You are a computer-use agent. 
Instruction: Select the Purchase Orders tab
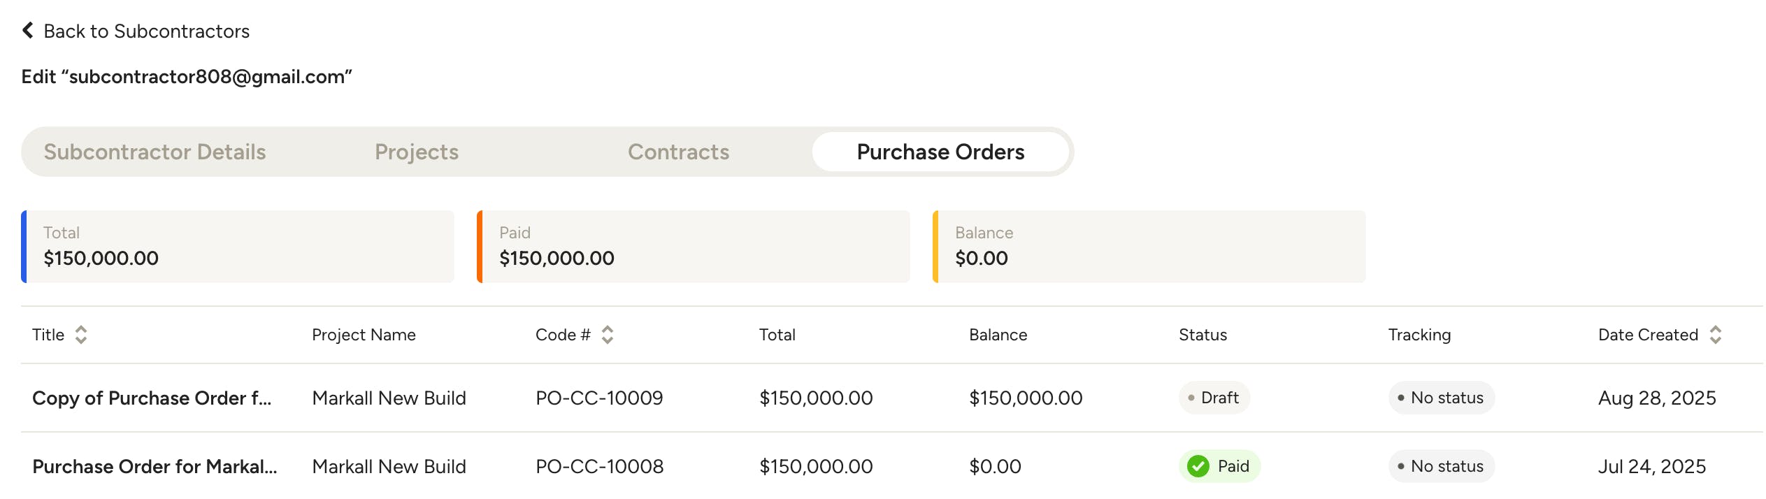coord(940,152)
